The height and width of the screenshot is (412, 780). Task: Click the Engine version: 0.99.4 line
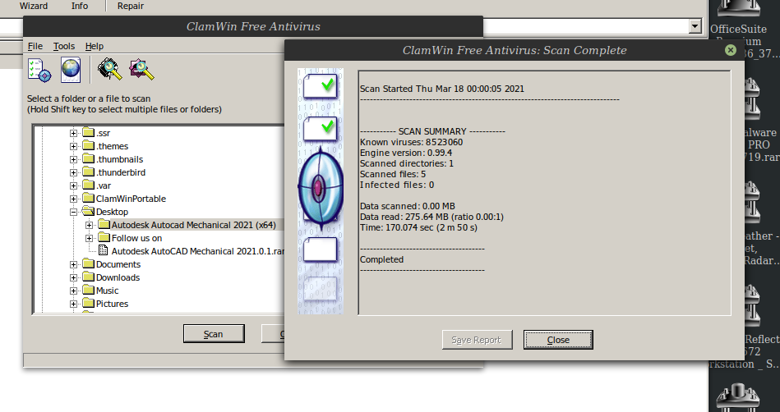pyautogui.click(x=406, y=153)
